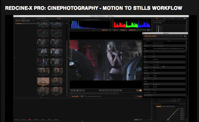Screen dimensions: 199x122
Task: Switch to thumbnail grid view in project panel
Action: click(x=17, y=21)
